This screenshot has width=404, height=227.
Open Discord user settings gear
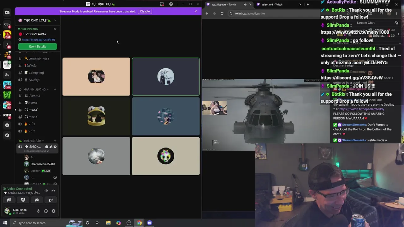coord(53,211)
